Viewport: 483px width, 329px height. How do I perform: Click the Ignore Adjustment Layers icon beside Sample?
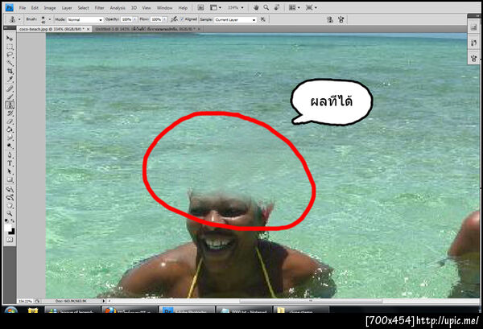coord(262,19)
